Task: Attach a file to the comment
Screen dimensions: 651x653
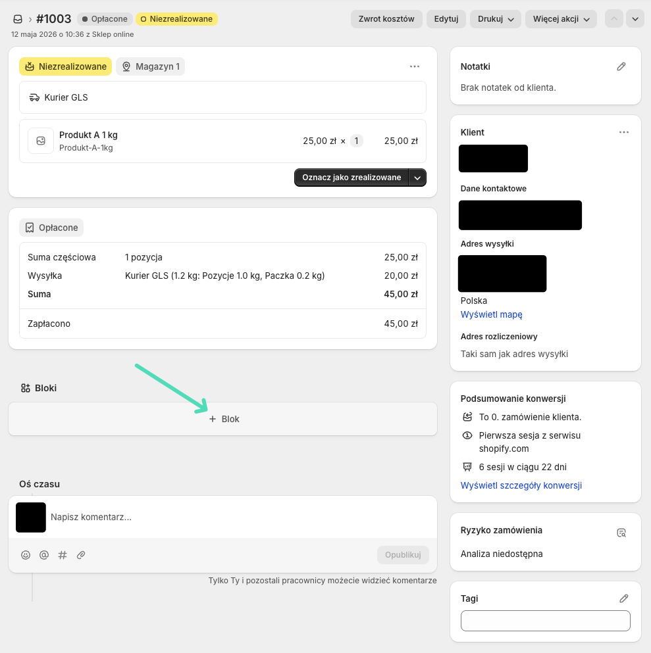Action: (81, 555)
